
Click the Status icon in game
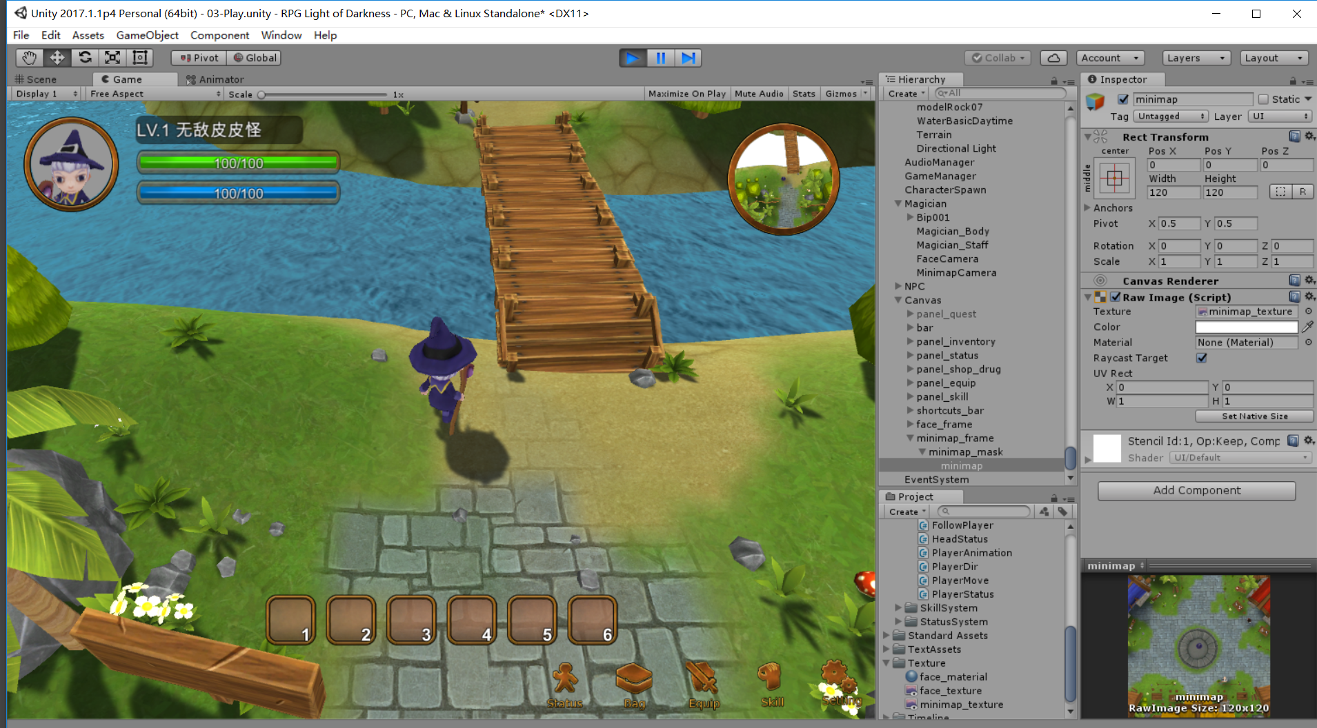(x=565, y=685)
